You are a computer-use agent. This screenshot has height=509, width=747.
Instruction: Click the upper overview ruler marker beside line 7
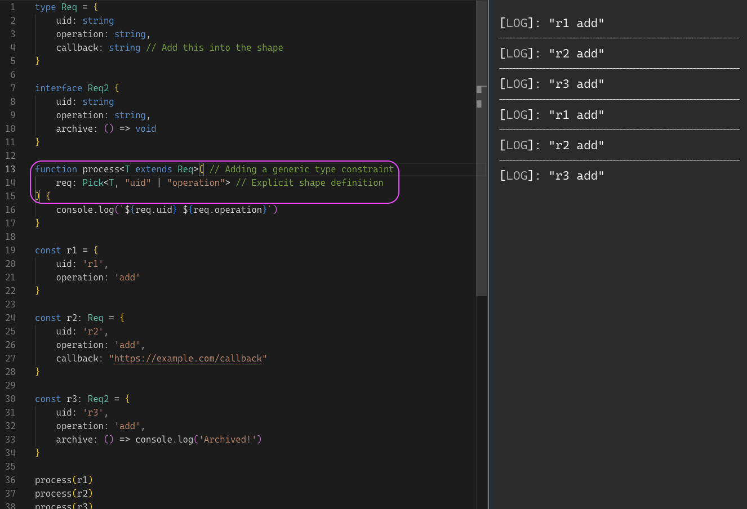(479, 89)
